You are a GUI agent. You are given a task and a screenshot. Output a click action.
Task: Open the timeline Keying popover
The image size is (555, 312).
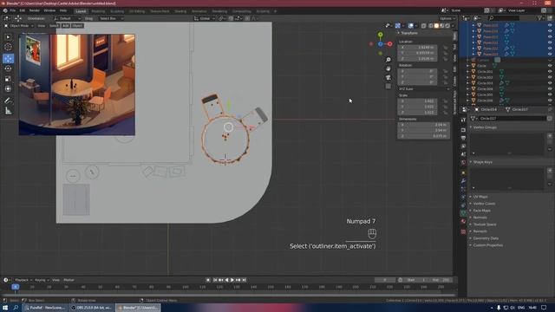click(42, 280)
